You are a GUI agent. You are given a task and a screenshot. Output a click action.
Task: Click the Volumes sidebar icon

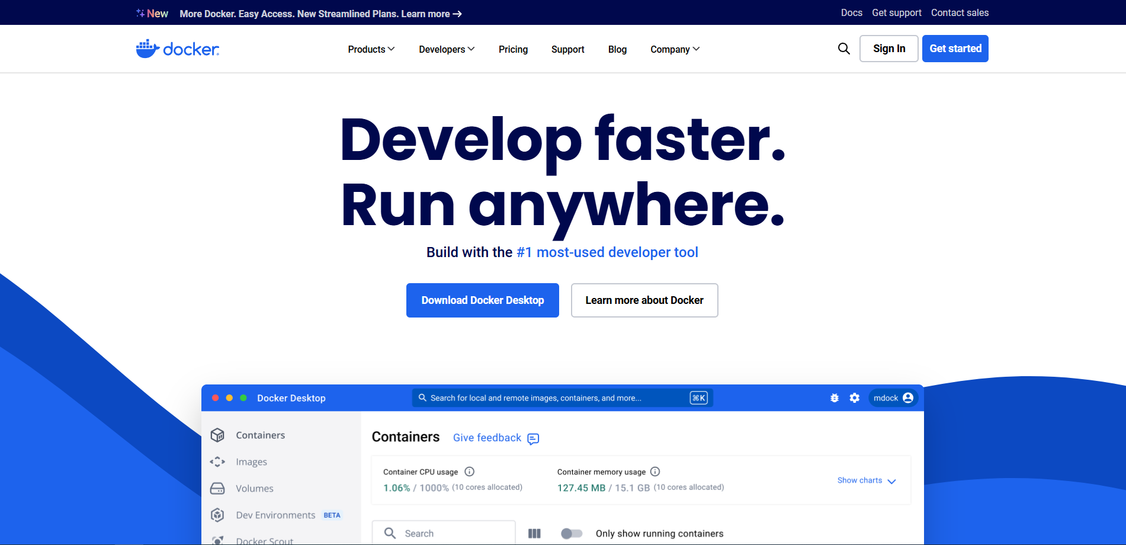coord(217,488)
